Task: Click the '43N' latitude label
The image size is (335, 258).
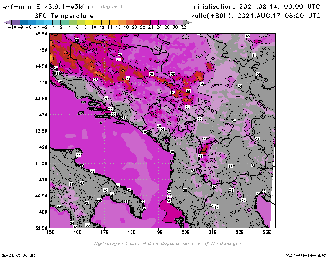Action: (43, 115)
